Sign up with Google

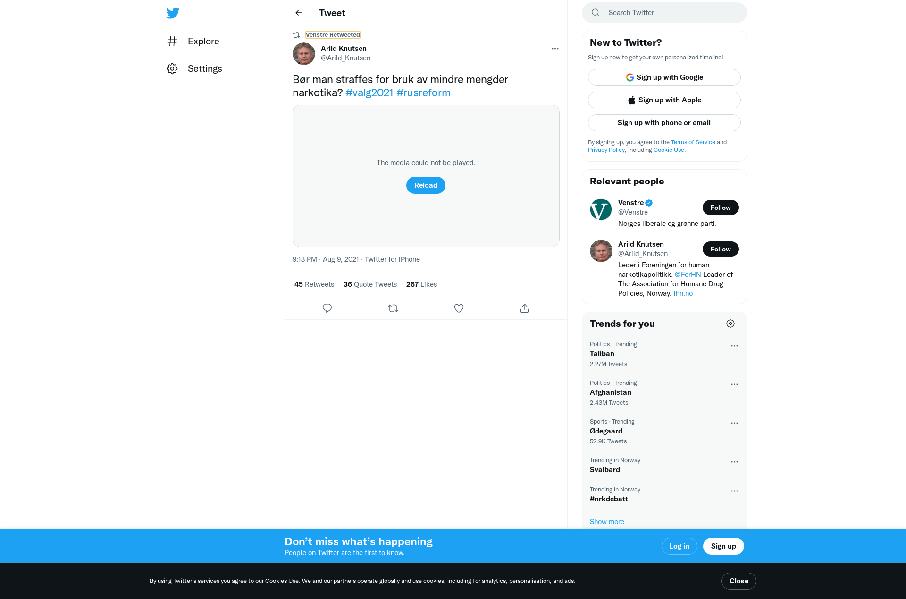[x=664, y=77]
